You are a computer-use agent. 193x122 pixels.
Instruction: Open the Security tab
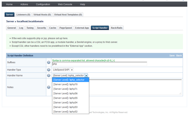point(41,28)
